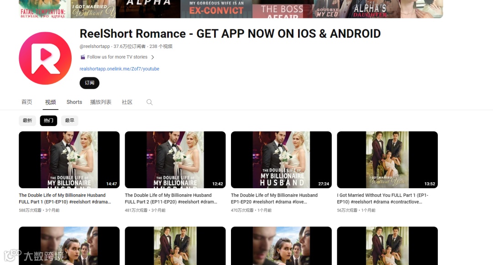The image size is (493, 265).
Task: Go to the 播放列表 tab
Action: [x=100, y=102]
